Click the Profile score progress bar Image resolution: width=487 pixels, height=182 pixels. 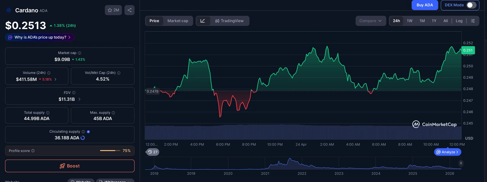[110, 151]
